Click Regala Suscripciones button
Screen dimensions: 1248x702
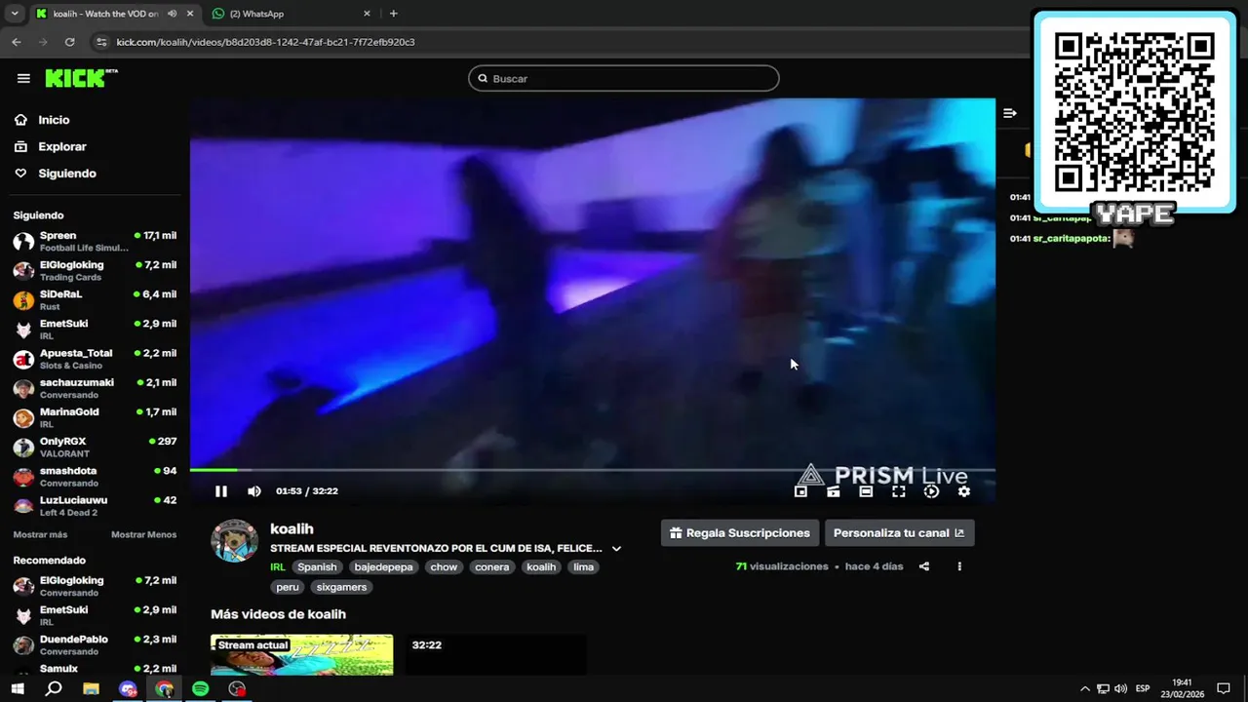pos(740,533)
